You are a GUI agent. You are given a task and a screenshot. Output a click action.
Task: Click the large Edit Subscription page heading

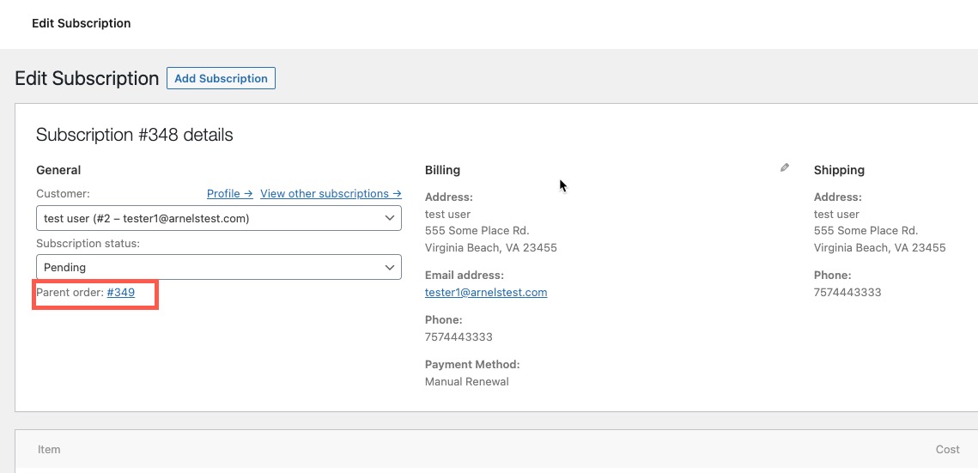[x=87, y=78]
